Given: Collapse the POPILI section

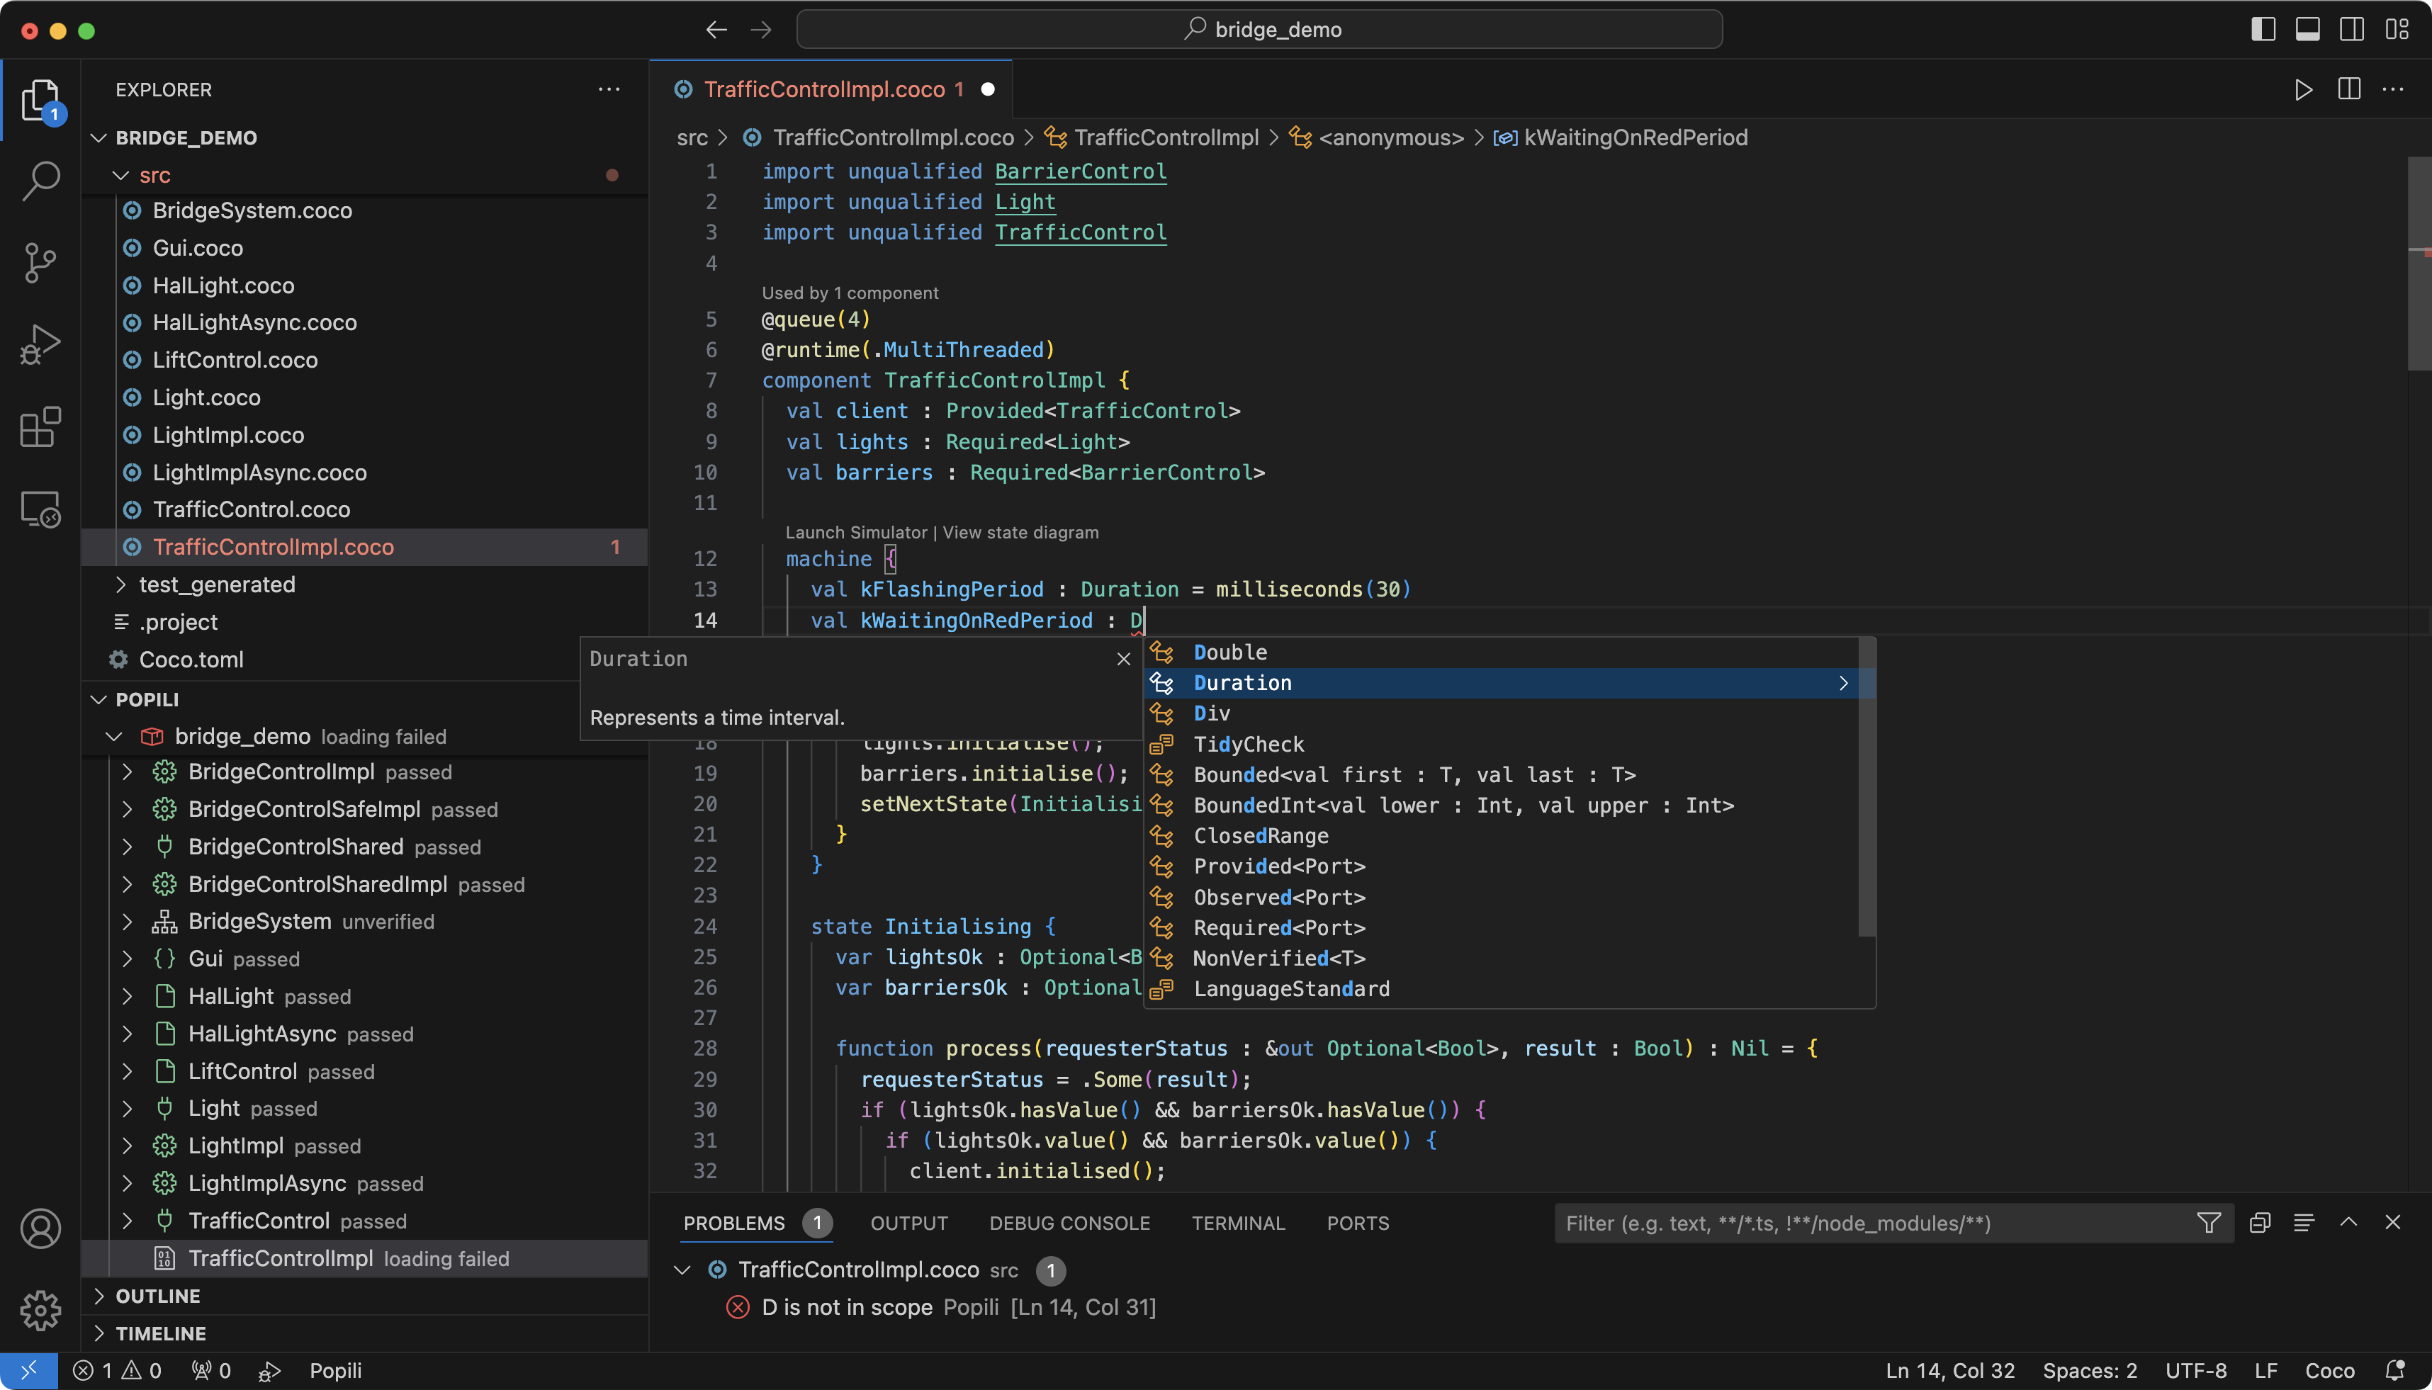Looking at the screenshot, I should coord(97,700).
